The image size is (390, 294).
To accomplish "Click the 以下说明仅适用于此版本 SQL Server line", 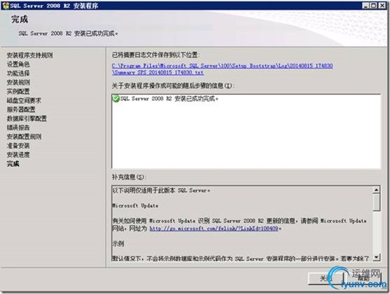I will (161, 190).
